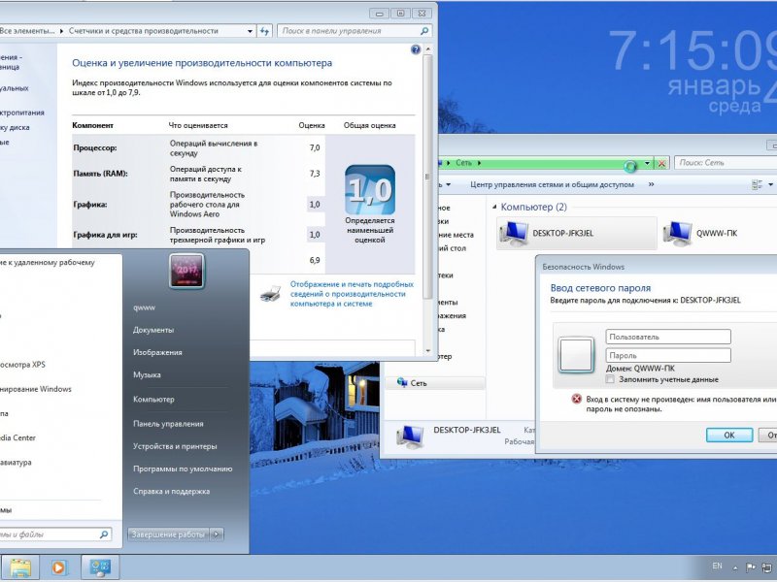Click the Start menu search magnifier

(104, 534)
